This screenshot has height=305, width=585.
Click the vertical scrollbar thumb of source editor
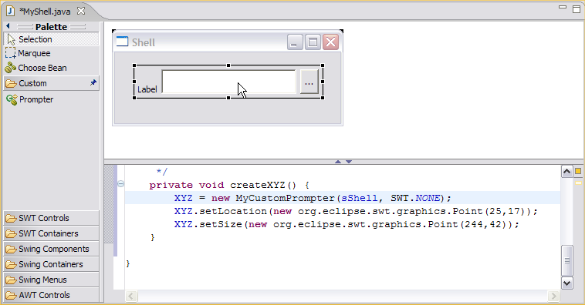[566, 260]
